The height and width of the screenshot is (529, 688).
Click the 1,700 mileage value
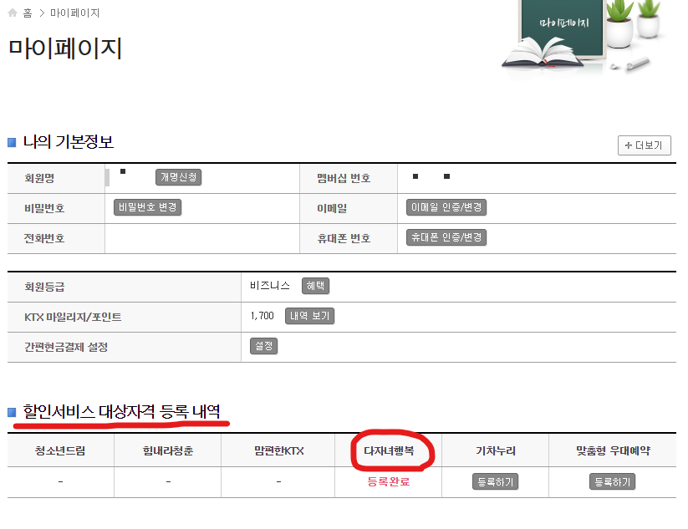coord(262,316)
